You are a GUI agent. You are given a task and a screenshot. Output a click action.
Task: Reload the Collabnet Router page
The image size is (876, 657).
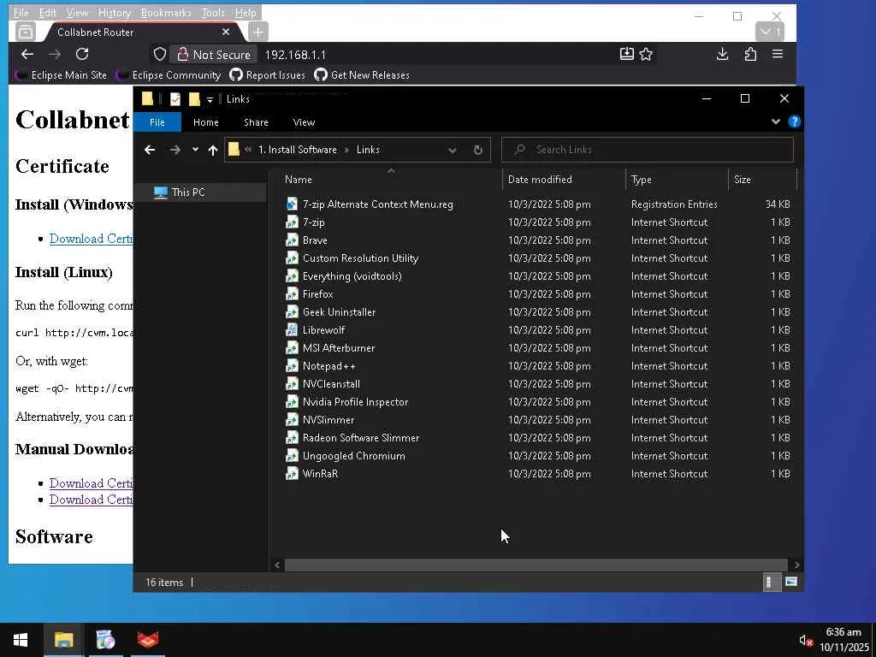click(82, 54)
